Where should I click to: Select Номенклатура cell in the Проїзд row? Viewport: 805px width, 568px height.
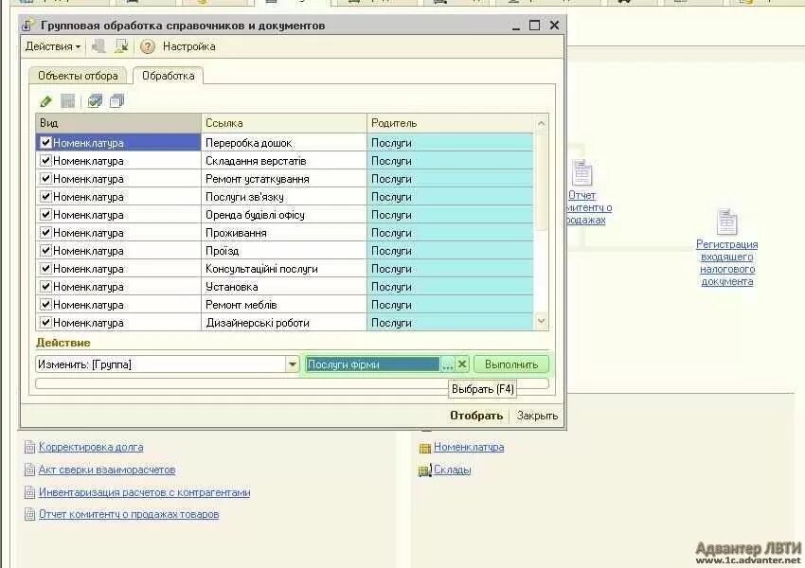click(118, 251)
